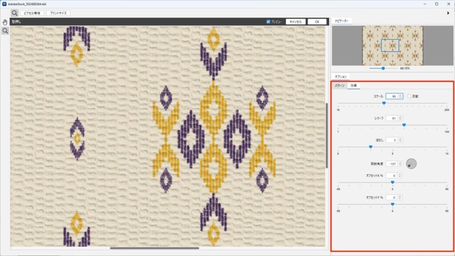This screenshot has height=256, width=455.
Task: Toggle the プレビュー checkbox
Action: point(268,21)
